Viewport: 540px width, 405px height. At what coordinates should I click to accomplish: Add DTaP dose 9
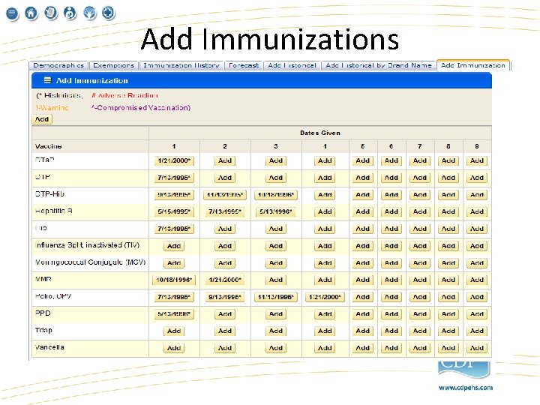477,160
